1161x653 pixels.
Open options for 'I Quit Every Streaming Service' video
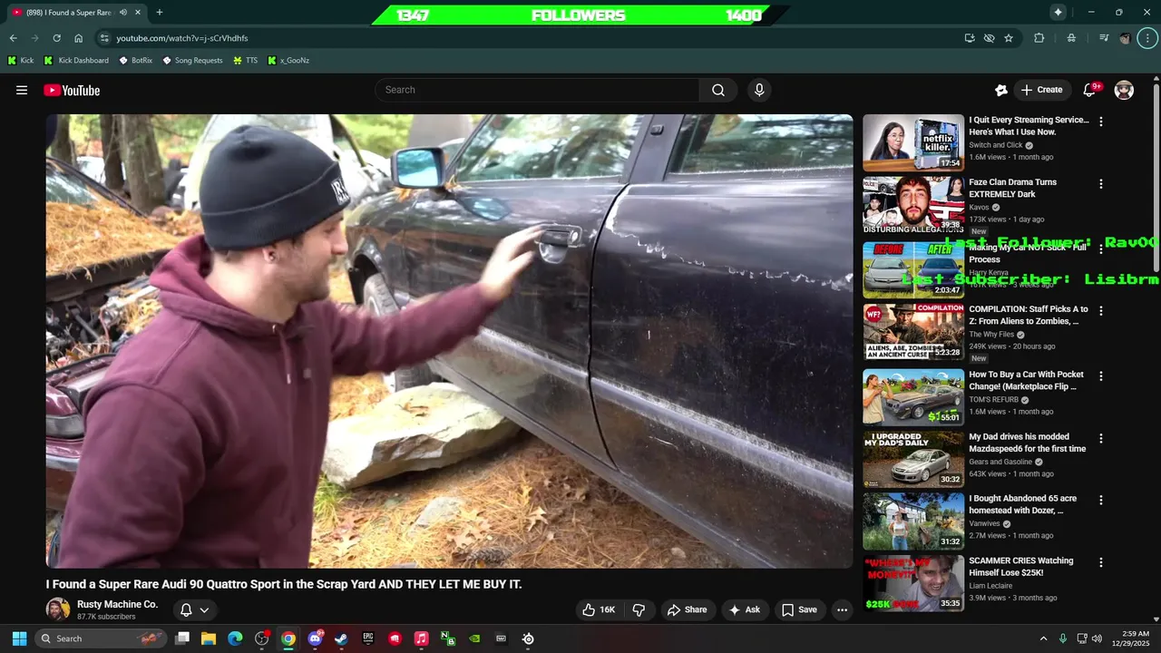1101,122
